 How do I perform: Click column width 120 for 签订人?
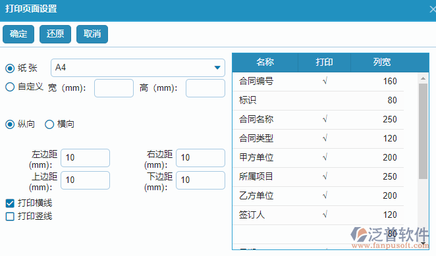[x=390, y=215]
